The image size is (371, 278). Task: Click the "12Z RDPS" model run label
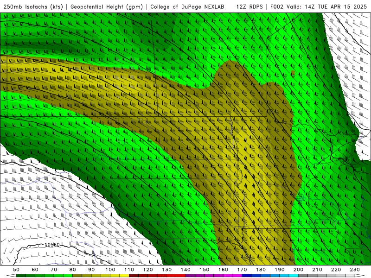[249, 6]
